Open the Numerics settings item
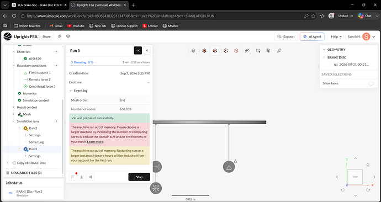381x202 pixels. coord(30,93)
